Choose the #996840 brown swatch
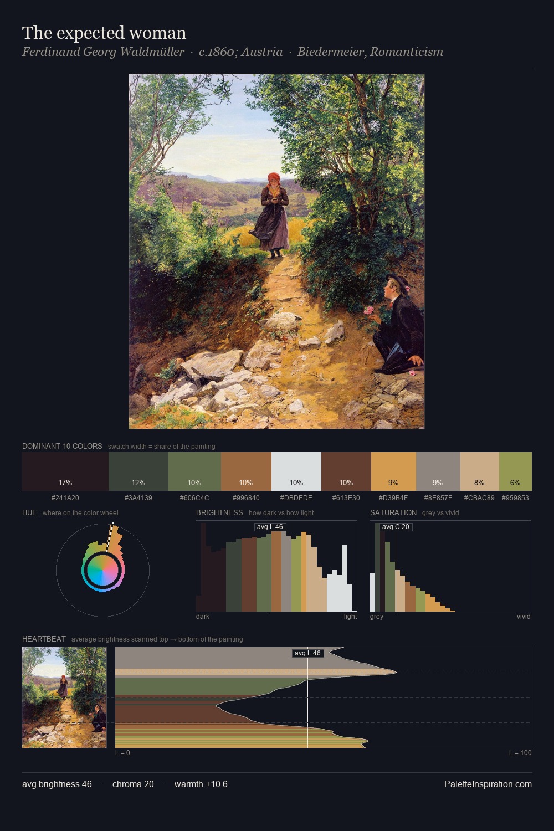The height and width of the screenshot is (831, 554). 246,471
